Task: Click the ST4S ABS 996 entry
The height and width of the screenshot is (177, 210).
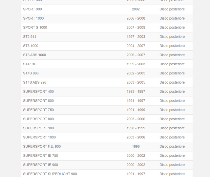Action: pos(34,82)
